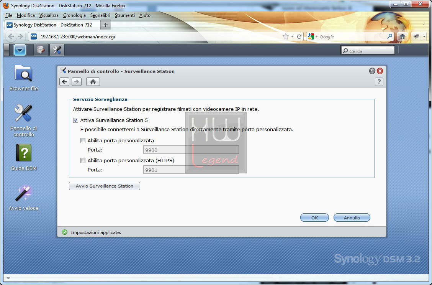Click Firefox back navigation arrow

[11, 36]
